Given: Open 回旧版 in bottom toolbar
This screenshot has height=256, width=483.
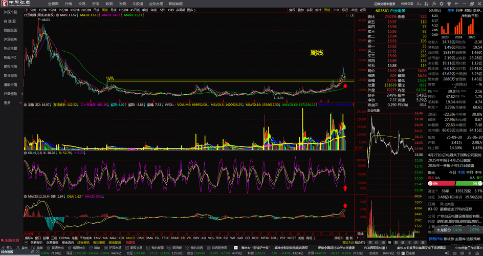Looking at the screenshot, I should [174, 248].
